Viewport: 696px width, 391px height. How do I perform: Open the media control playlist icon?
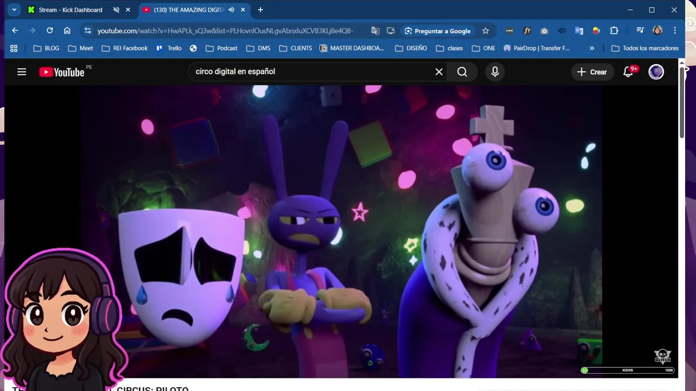(x=640, y=31)
